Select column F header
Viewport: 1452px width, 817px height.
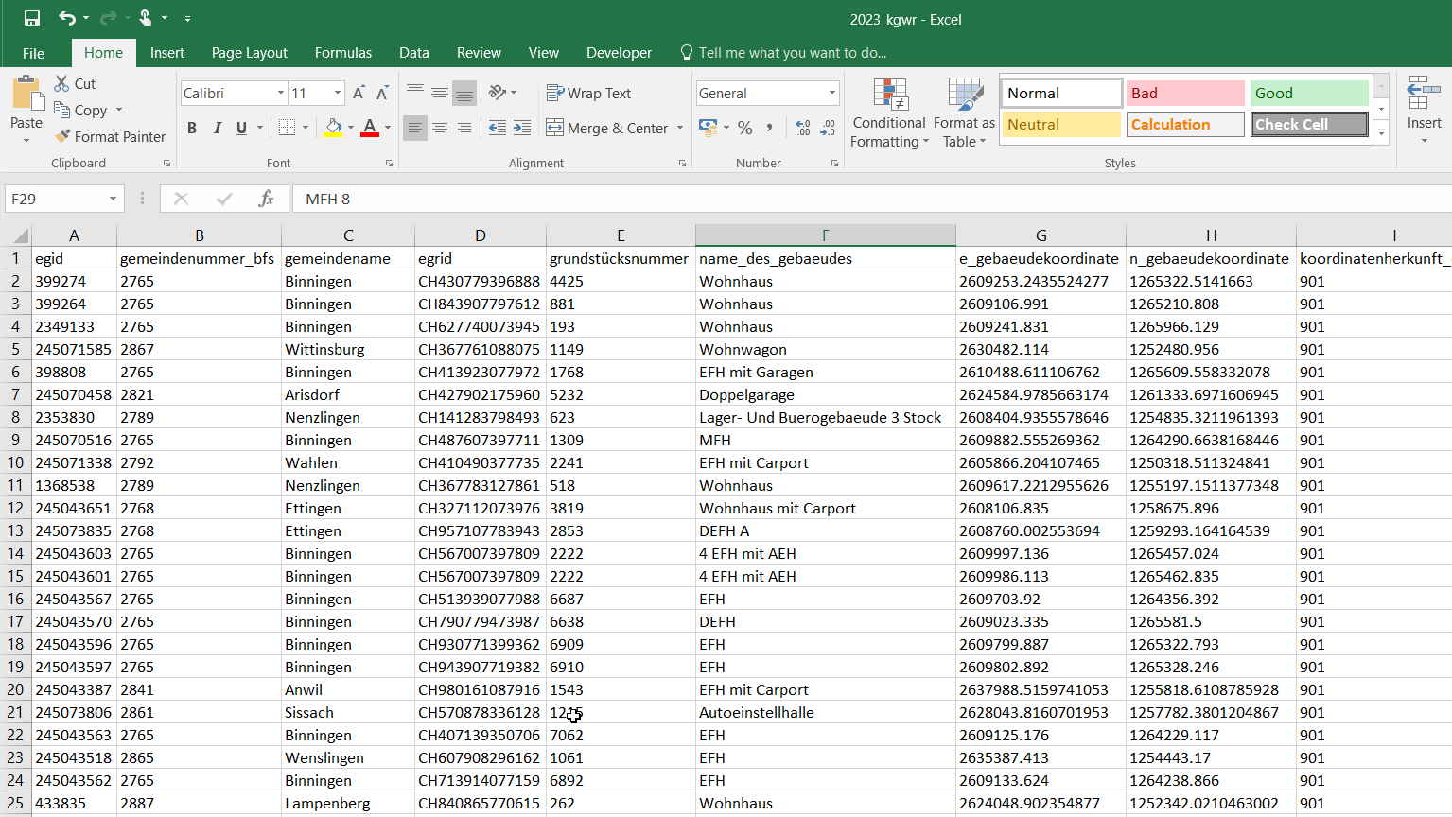coord(825,235)
